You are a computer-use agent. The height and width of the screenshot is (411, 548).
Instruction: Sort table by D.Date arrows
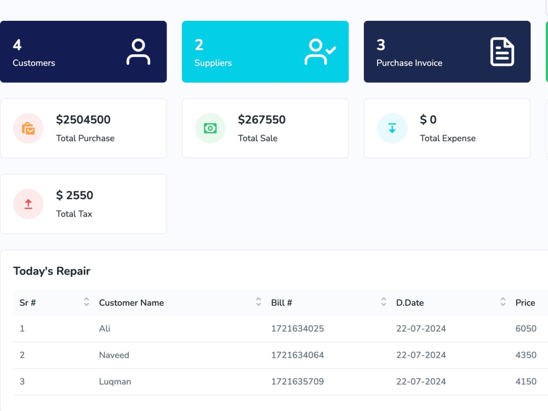tap(503, 301)
